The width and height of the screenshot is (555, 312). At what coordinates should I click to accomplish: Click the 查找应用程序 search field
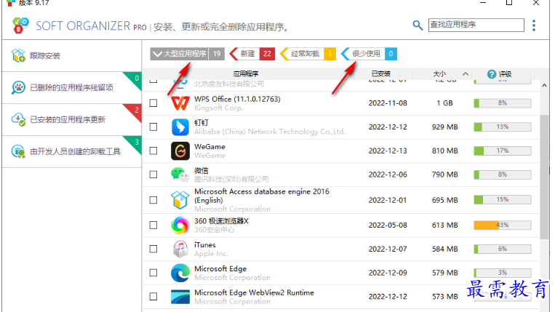476,25
